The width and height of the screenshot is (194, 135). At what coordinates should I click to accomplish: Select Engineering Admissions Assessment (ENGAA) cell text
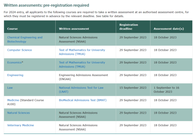pyautogui.click(x=83, y=77)
